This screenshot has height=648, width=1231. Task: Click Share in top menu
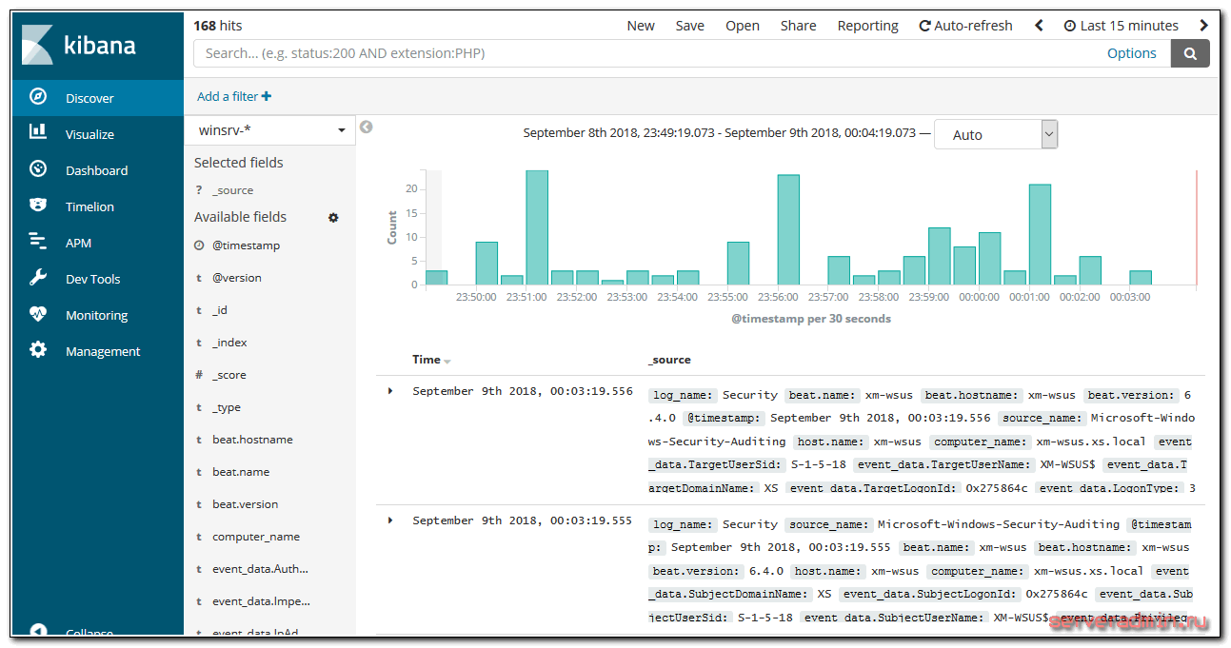[x=798, y=26]
